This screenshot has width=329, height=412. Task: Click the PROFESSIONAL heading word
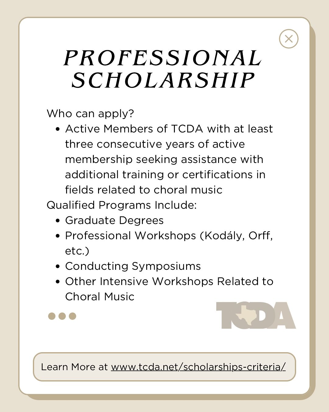tap(163, 58)
